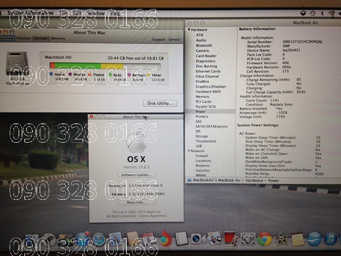
Task: Open yellow Stickies notes icon in Dock
Action: pos(297,239)
